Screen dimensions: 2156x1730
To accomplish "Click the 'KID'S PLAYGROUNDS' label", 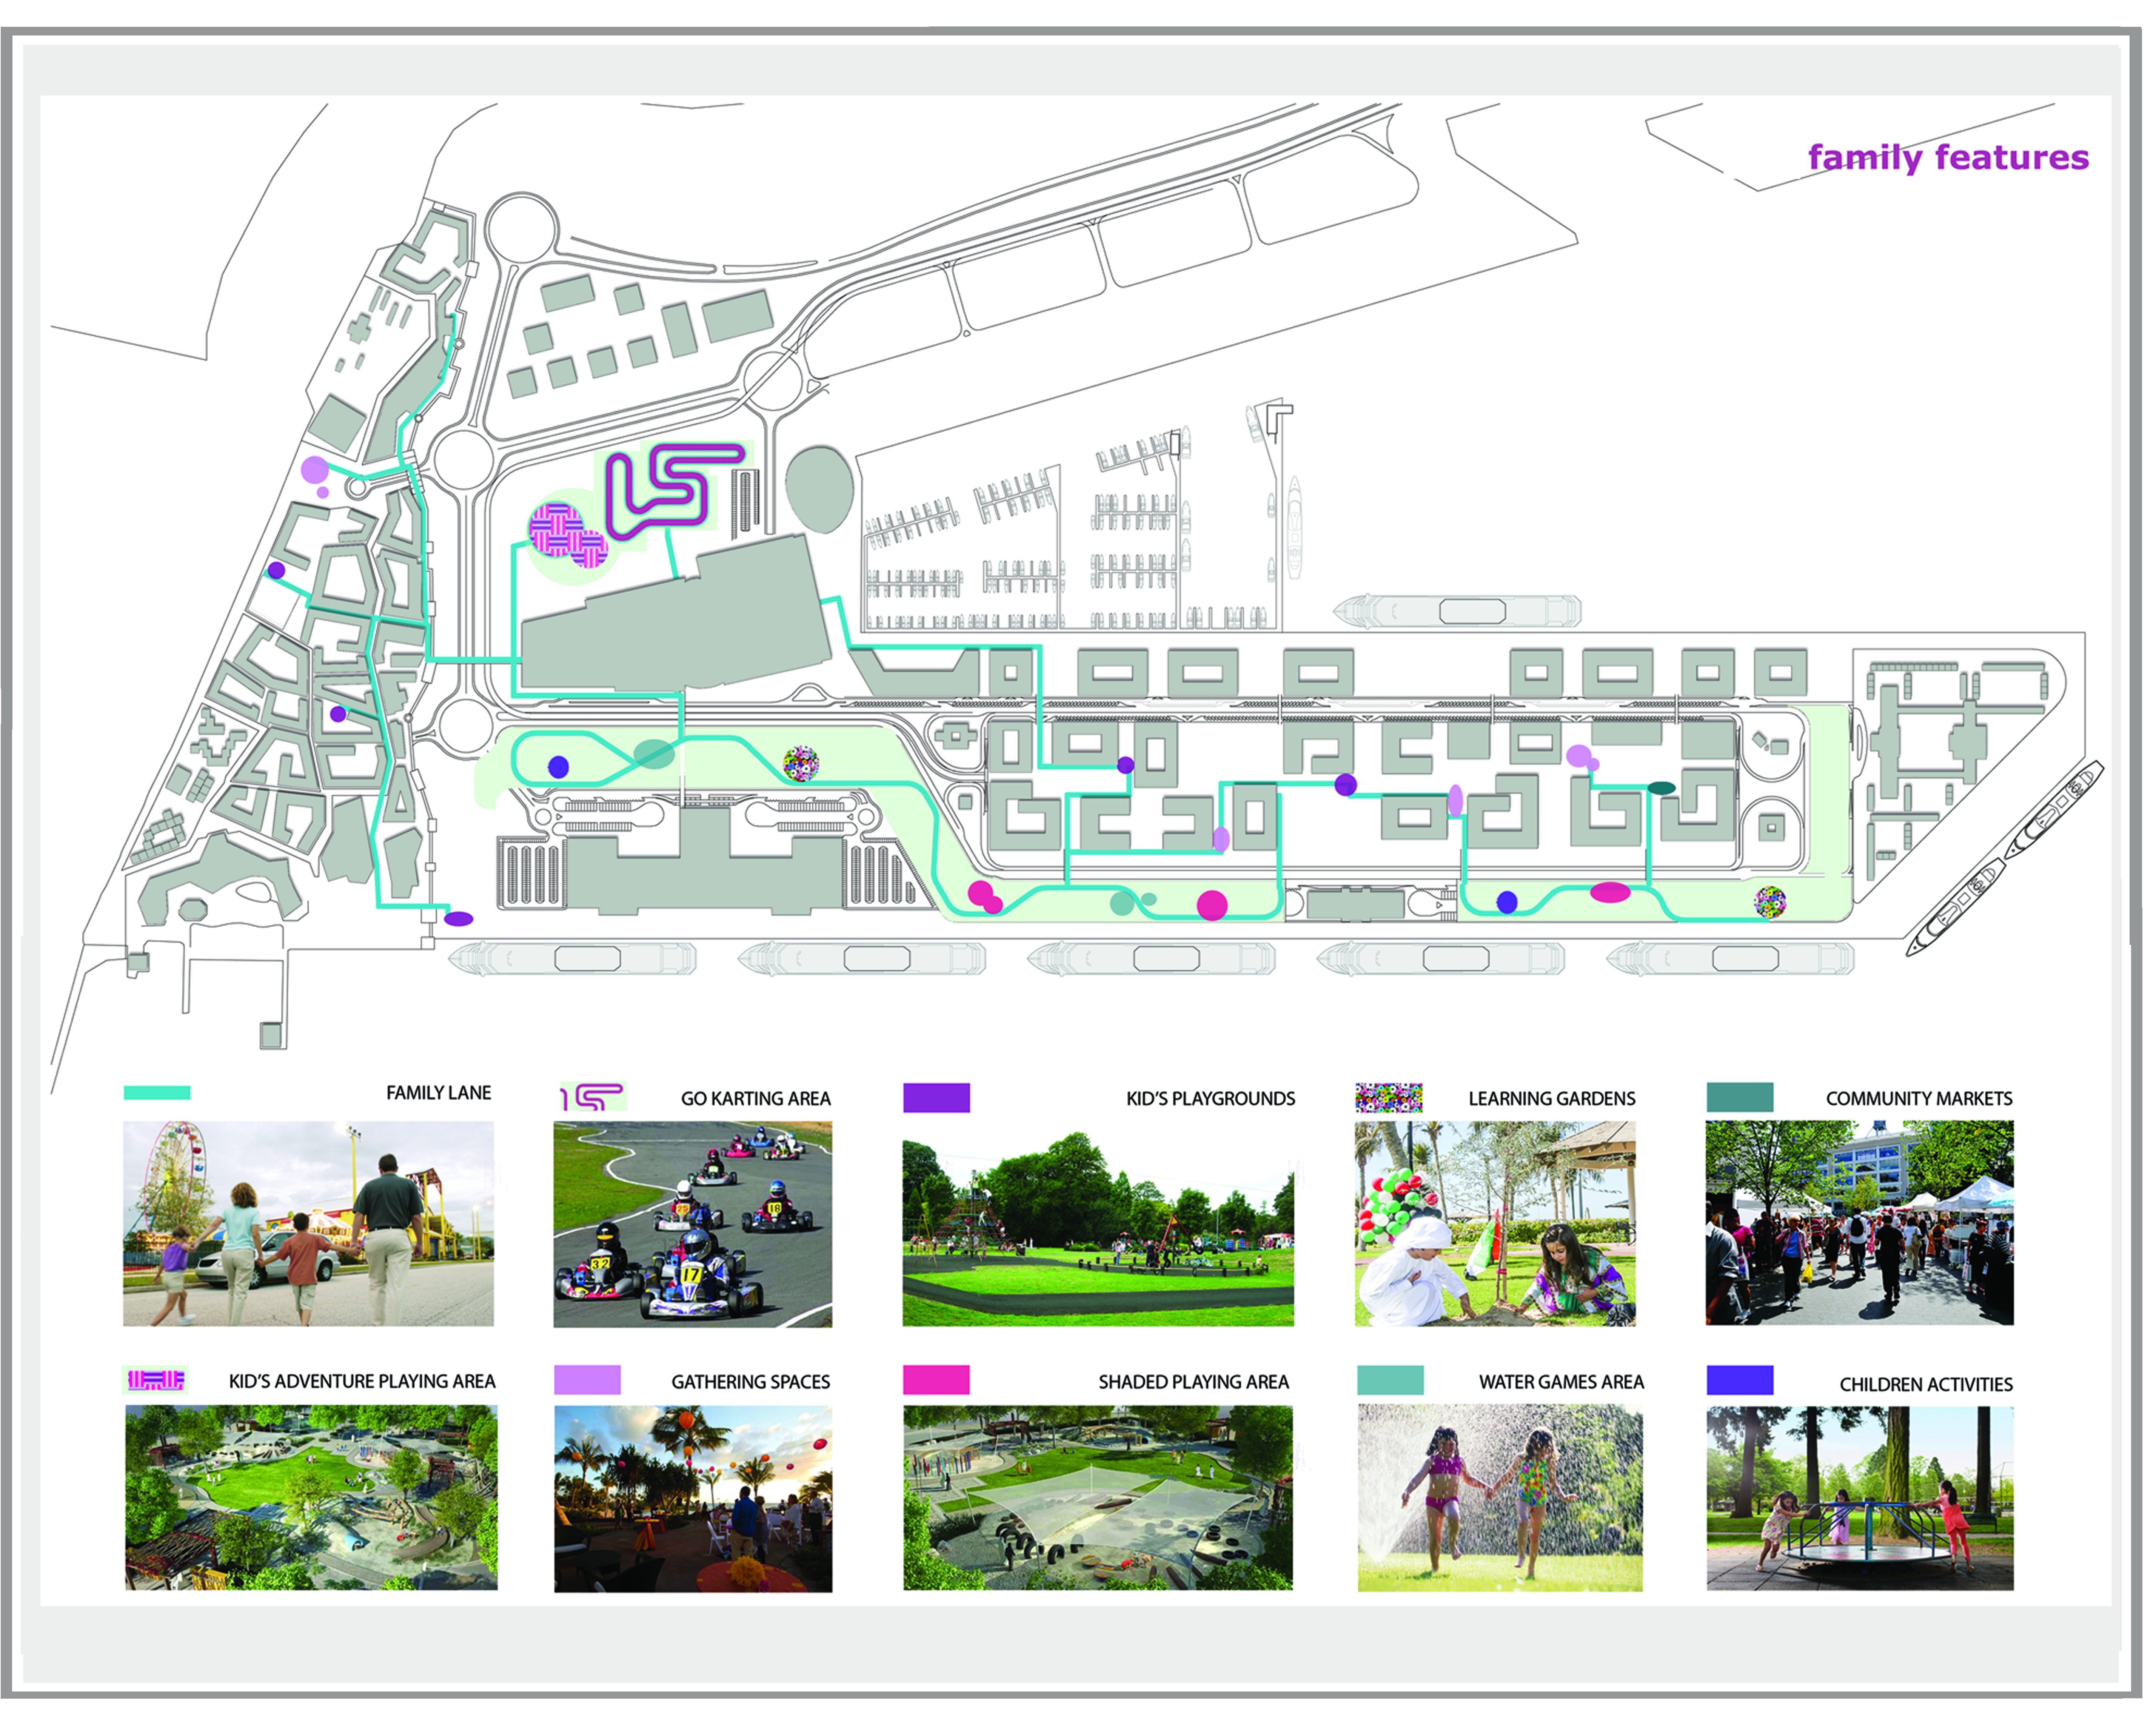I will click(x=1210, y=1098).
